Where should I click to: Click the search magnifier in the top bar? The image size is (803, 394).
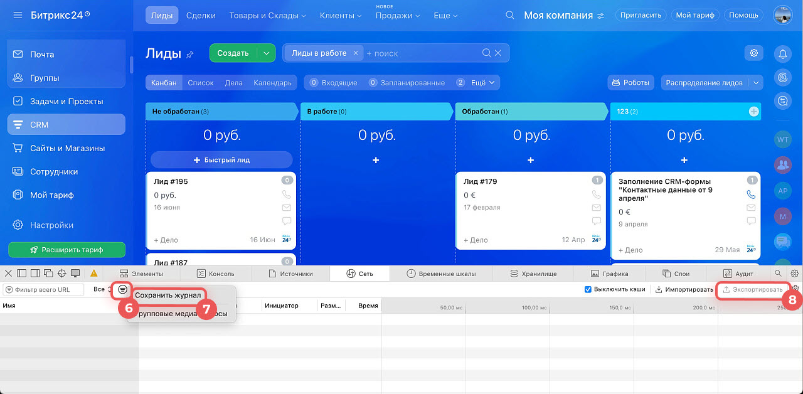[510, 15]
